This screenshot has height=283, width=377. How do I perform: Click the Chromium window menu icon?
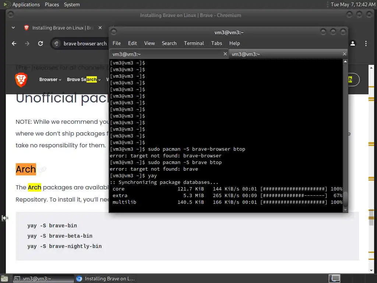tap(11, 15)
